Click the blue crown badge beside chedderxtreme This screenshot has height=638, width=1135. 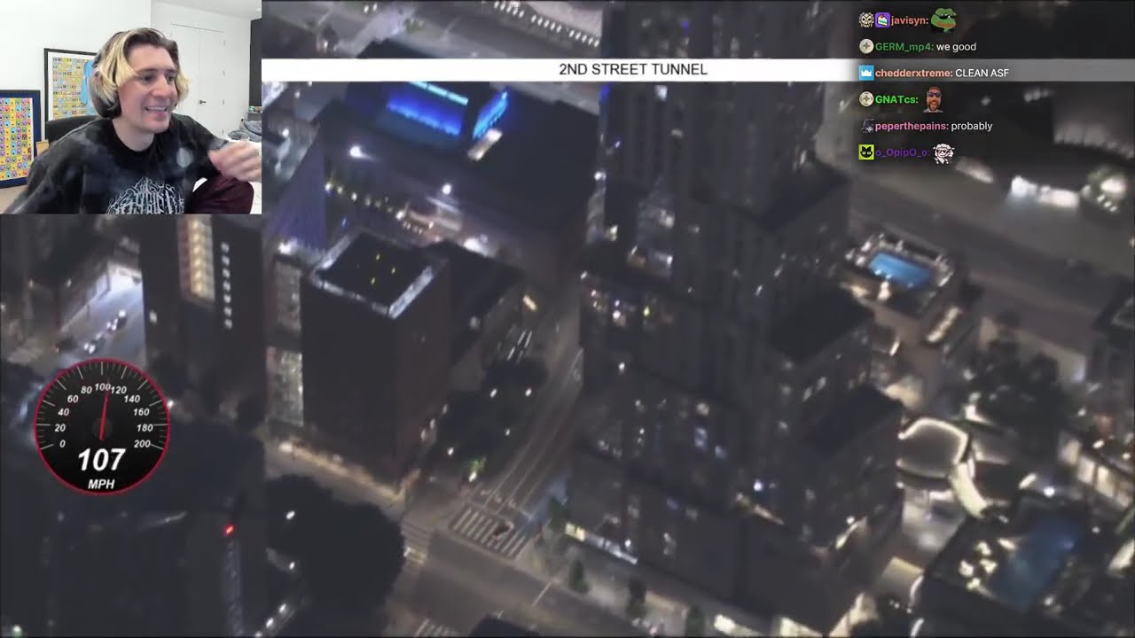(x=866, y=73)
